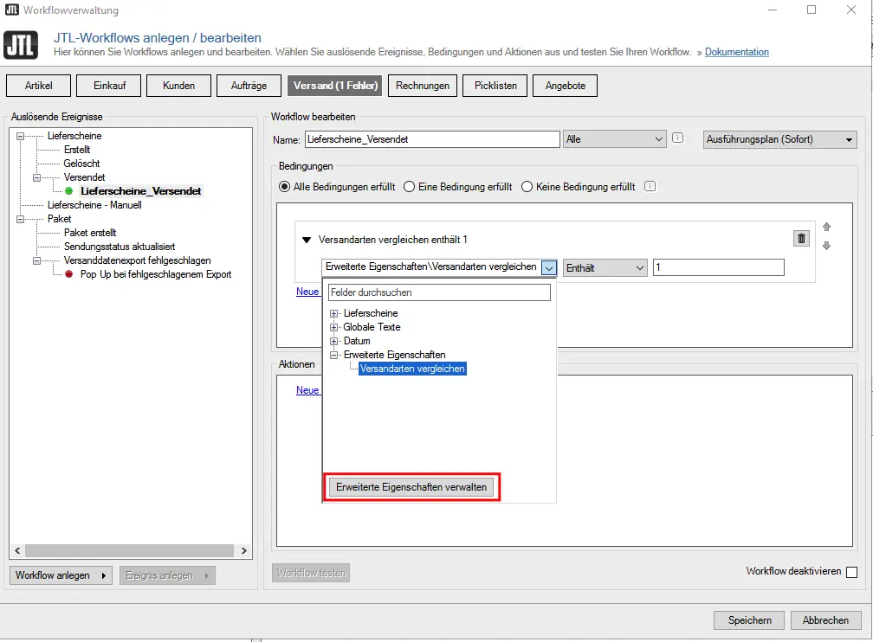Select green status dot of Lieferscheine_Versendet
Image resolution: width=873 pixels, height=642 pixels.
pos(69,191)
